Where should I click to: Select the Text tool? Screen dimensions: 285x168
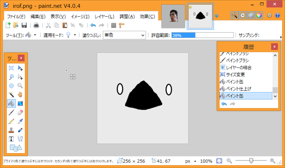pyautogui.click(x=11, y=139)
